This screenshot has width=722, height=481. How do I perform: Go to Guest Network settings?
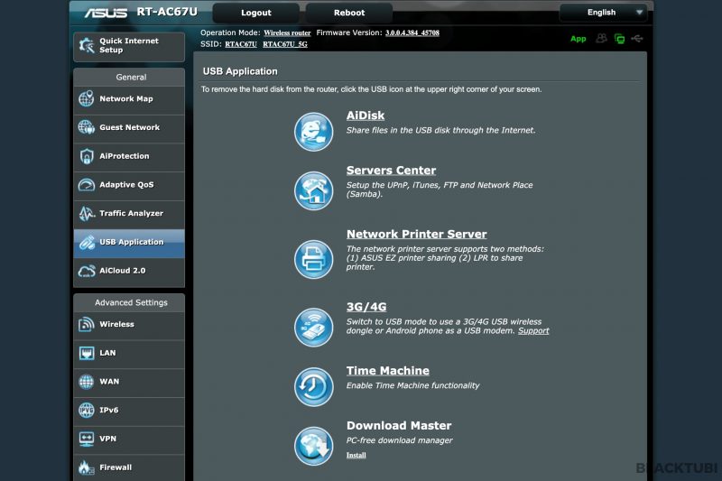coord(129,127)
